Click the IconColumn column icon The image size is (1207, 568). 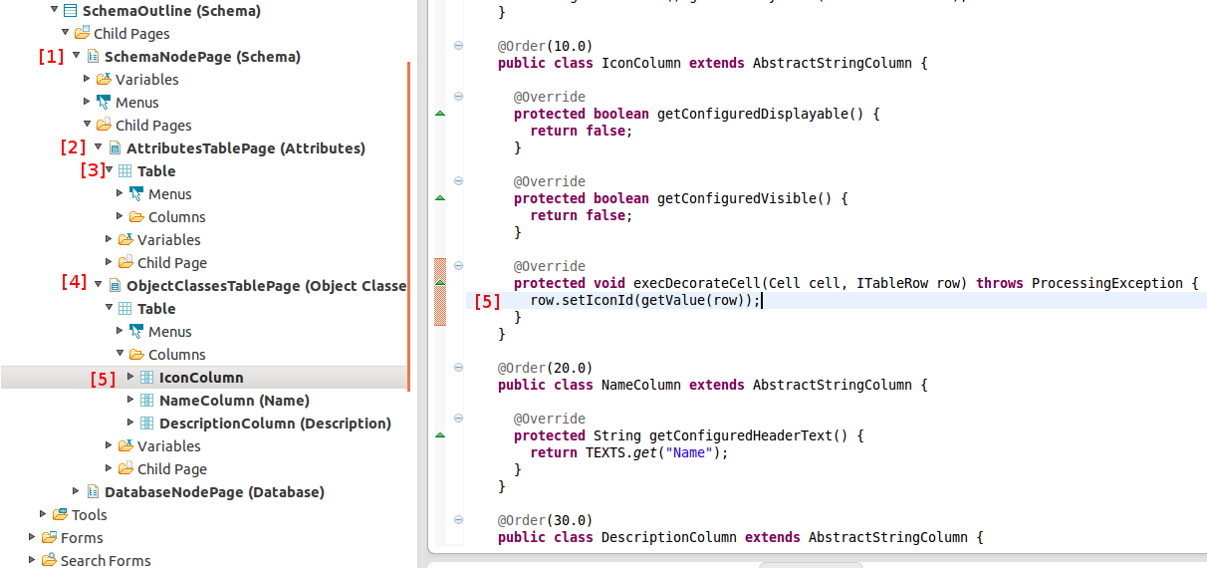pyautogui.click(x=146, y=378)
